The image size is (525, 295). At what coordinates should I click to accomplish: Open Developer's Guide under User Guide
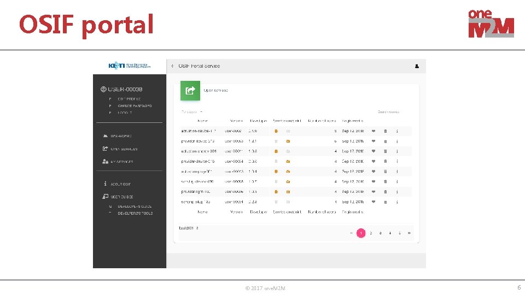pos(135,206)
